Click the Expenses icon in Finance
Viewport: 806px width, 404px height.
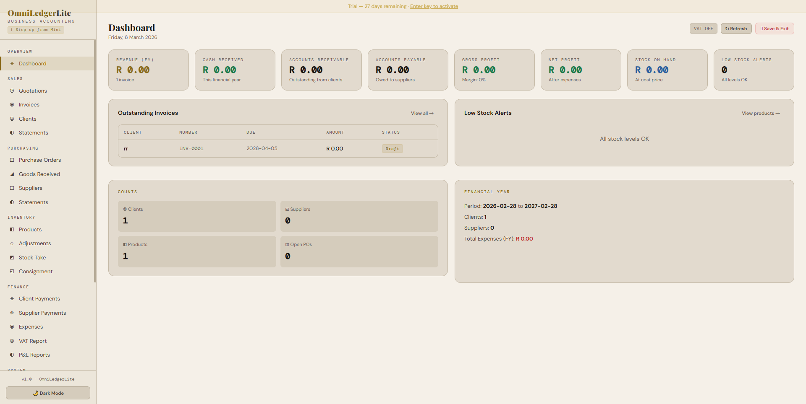[12, 327]
